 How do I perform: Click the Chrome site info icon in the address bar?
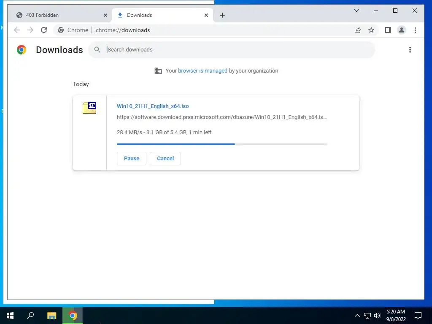(61, 30)
